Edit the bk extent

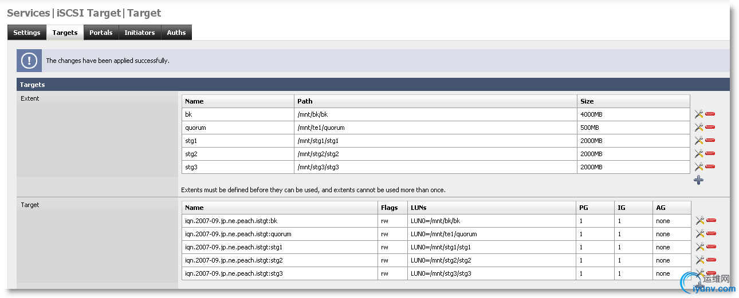(698, 114)
